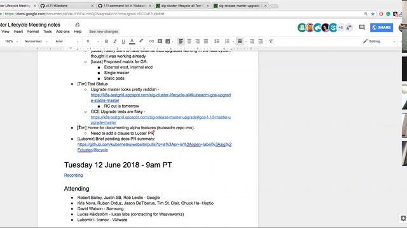Click the add comment toolbar icon
407x228 pixels.
(160, 41)
